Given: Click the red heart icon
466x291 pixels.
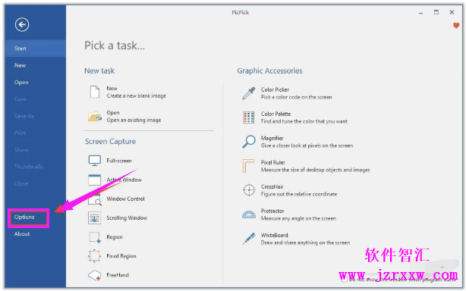Looking at the screenshot, I should [x=456, y=26].
